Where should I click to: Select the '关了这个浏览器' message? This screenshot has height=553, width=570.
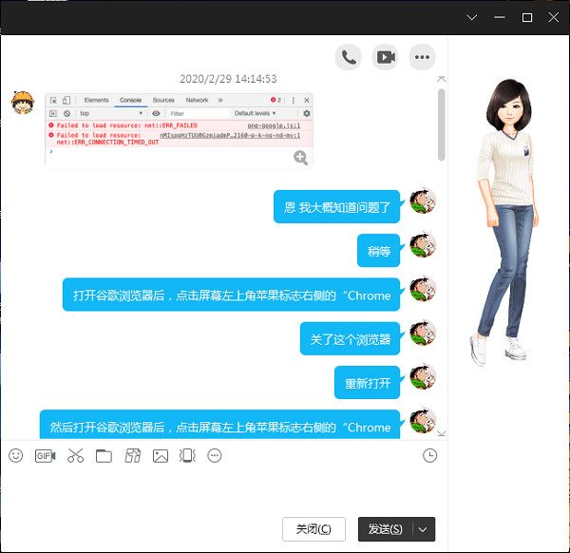[350, 339]
